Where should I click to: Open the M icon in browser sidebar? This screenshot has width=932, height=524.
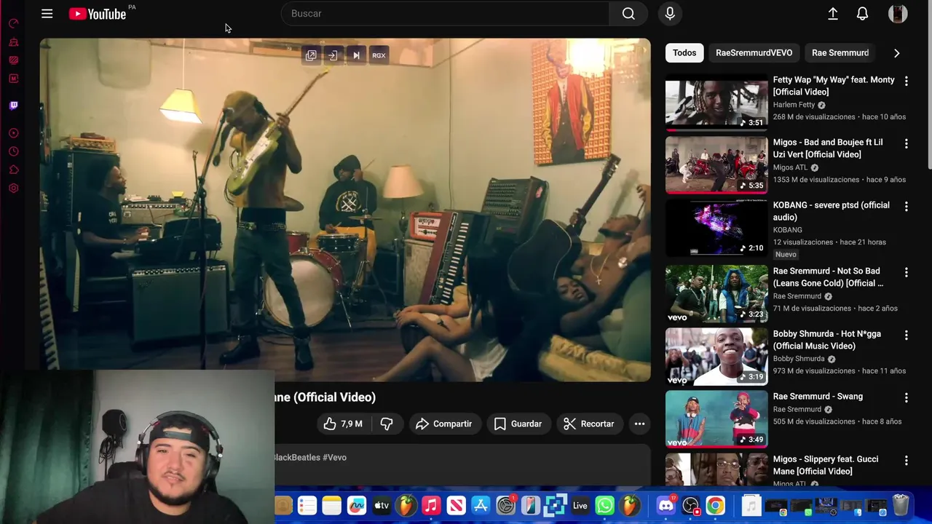click(x=13, y=79)
